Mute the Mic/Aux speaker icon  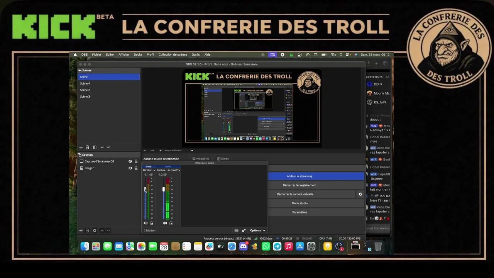click(x=145, y=223)
